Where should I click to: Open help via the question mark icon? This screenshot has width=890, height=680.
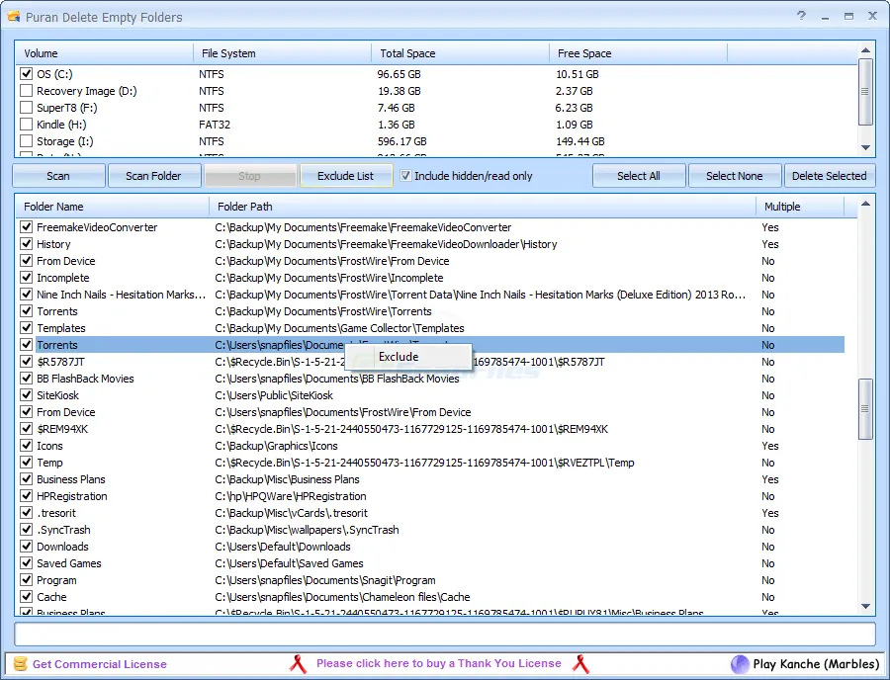(x=801, y=15)
